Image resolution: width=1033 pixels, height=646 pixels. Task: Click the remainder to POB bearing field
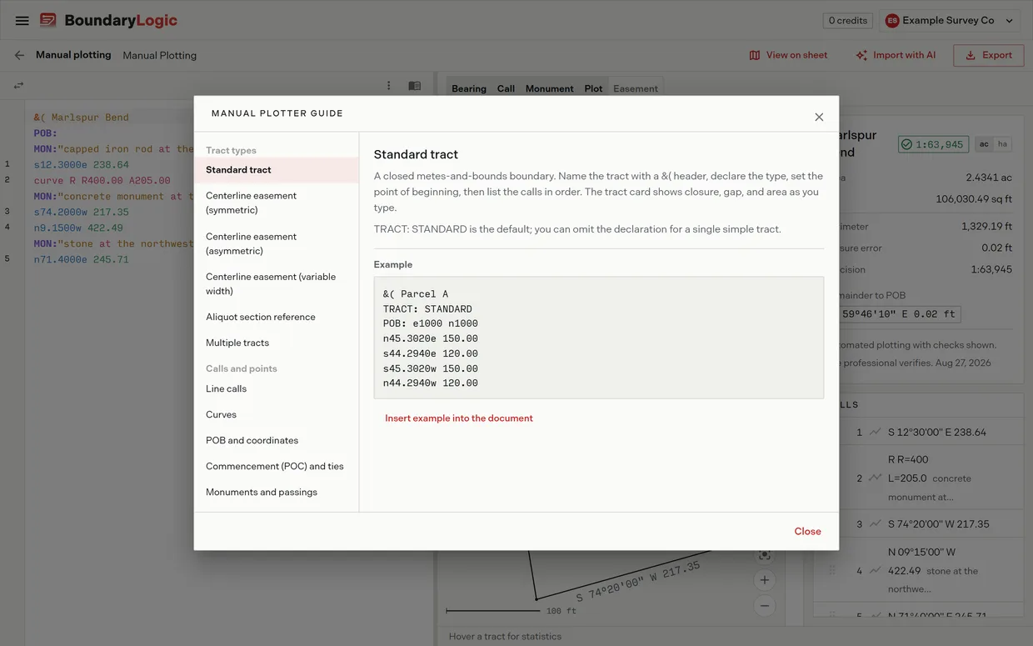898,314
